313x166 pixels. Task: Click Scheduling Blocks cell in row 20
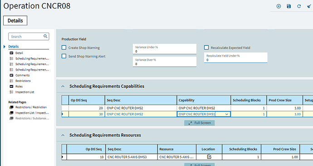click(x=249, y=108)
